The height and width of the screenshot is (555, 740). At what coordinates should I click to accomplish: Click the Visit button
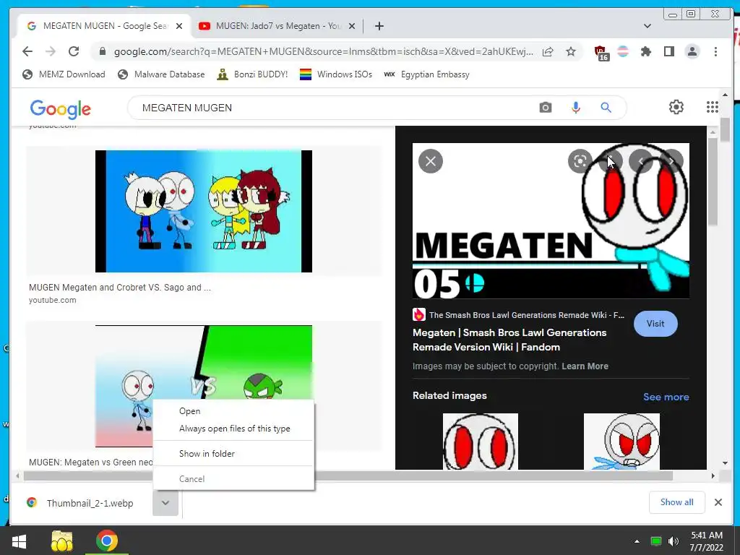point(655,324)
